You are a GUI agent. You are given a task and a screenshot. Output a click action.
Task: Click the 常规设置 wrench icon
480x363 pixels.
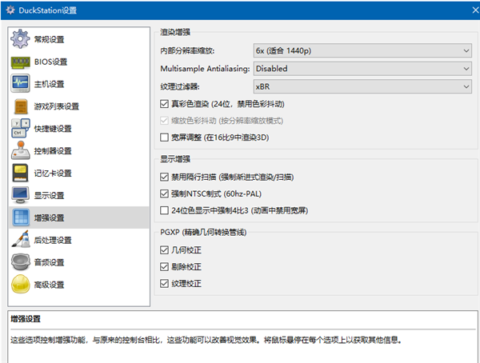click(20, 40)
